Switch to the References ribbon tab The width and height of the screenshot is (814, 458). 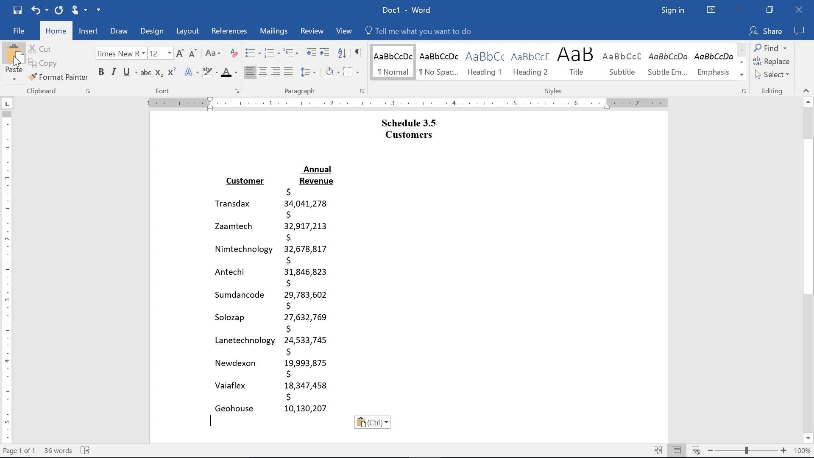[x=229, y=31]
